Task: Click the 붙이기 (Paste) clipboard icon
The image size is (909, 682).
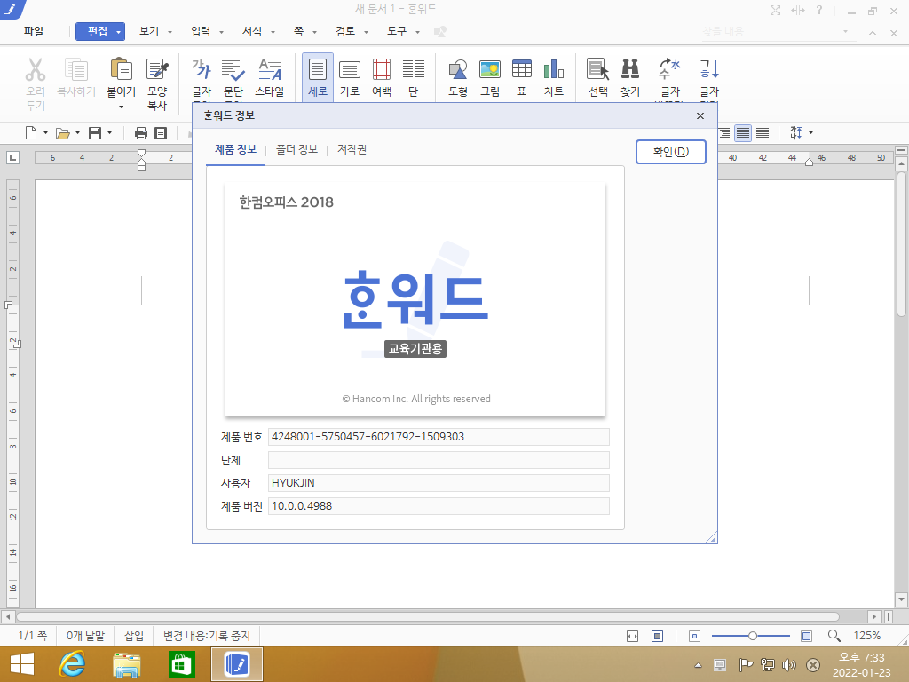Action: [x=121, y=69]
